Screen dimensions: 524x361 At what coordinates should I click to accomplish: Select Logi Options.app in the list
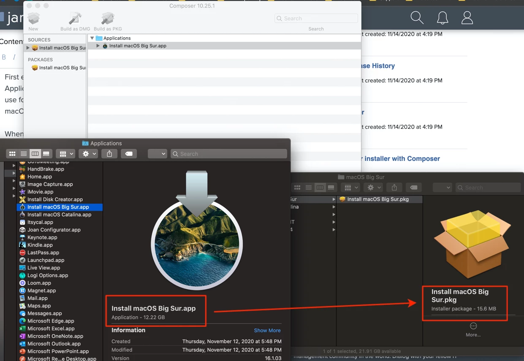(x=60, y=275)
